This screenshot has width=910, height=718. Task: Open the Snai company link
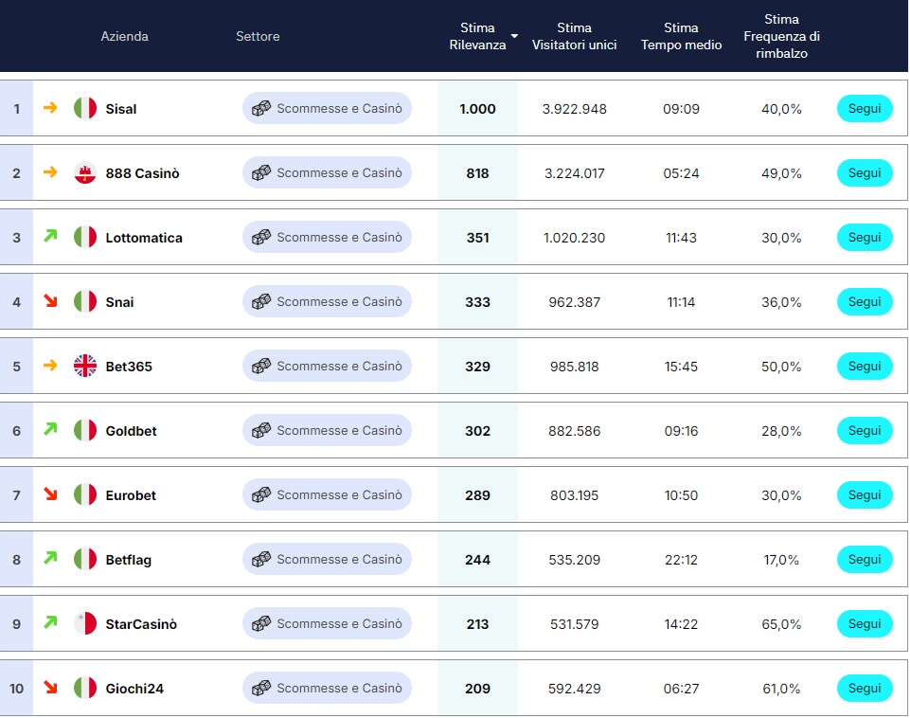pos(119,302)
